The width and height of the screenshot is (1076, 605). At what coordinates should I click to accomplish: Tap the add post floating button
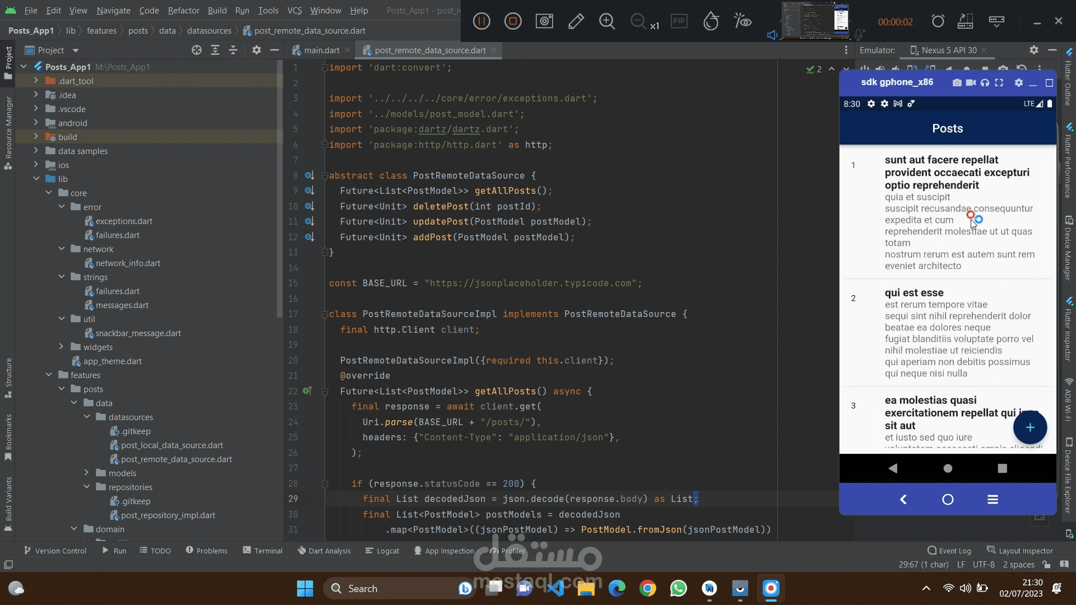coord(1029,427)
